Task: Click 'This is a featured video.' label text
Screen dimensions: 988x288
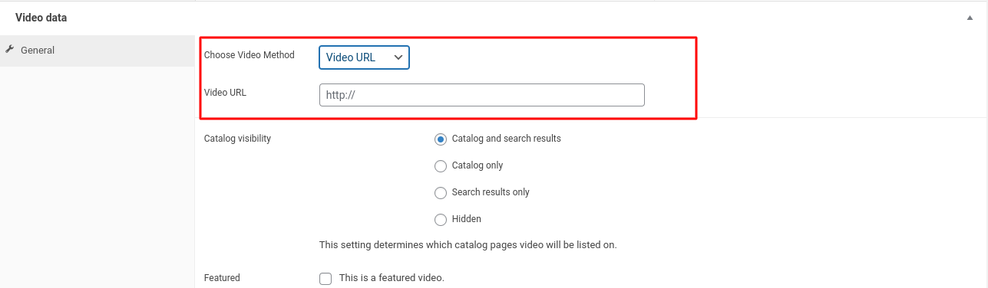Action: [392, 278]
